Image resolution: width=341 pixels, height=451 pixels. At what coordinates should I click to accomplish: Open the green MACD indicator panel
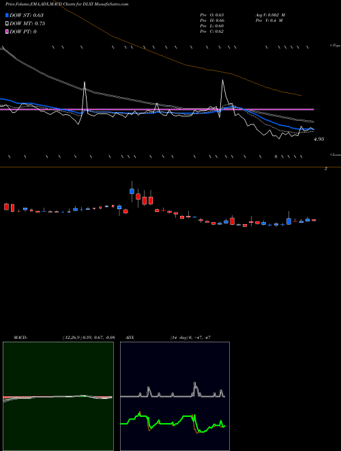point(58,396)
